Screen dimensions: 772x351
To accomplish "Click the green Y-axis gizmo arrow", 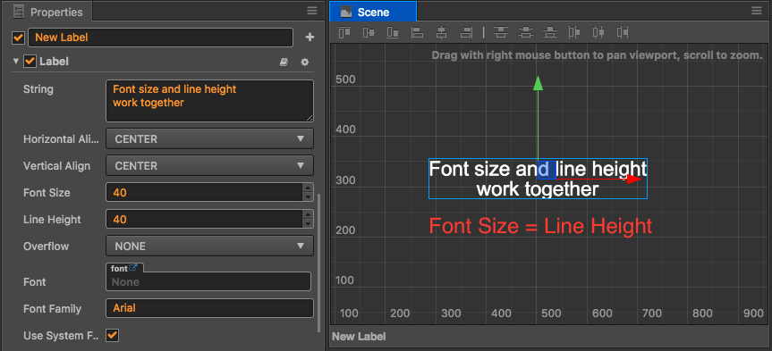I will [539, 83].
